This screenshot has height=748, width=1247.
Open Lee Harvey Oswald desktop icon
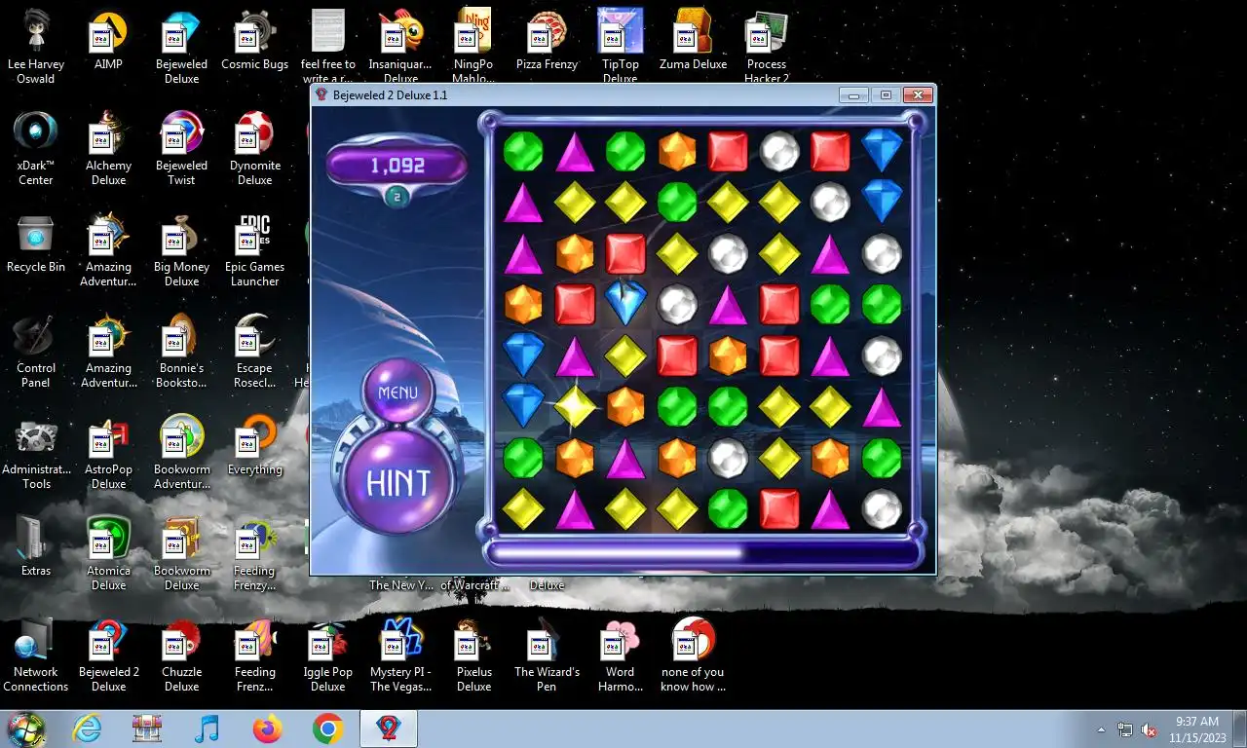click(36, 46)
